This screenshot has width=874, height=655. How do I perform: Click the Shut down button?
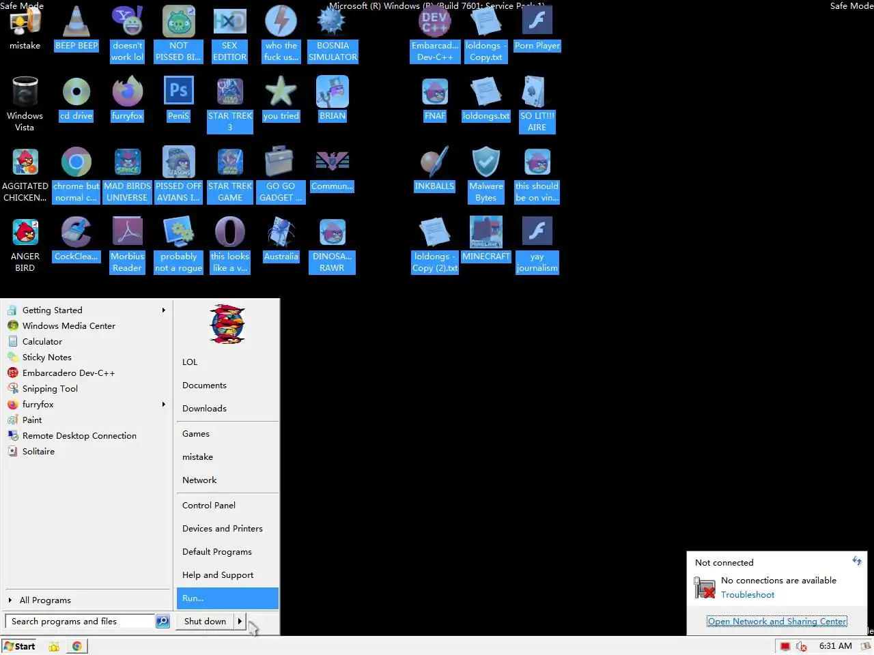205,621
